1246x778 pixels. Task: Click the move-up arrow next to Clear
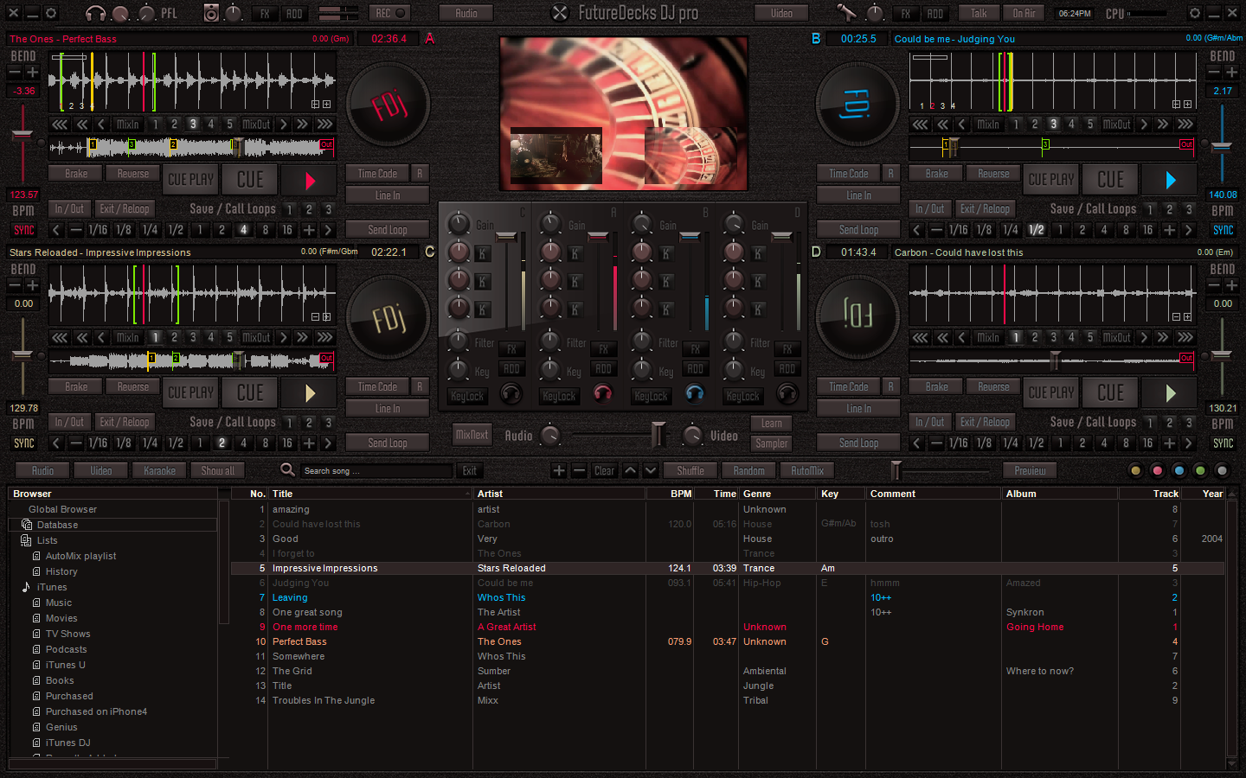pos(631,471)
